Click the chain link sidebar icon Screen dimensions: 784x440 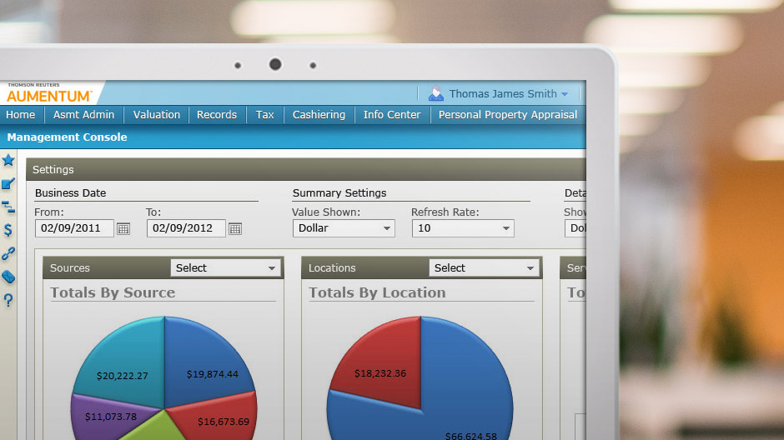tap(8, 253)
